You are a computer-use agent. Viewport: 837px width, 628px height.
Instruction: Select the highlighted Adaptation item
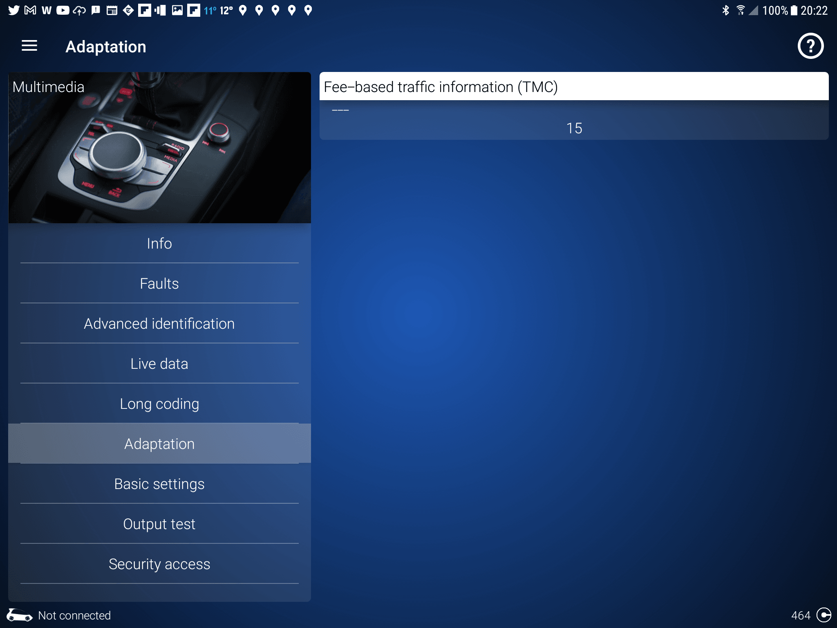pyautogui.click(x=159, y=444)
